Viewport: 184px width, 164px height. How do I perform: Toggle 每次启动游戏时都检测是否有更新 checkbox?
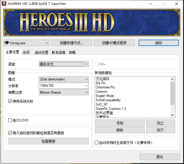(x=10, y=133)
